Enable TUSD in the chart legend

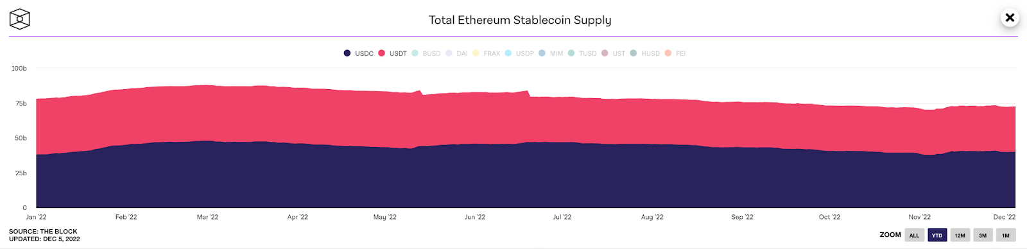[582, 53]
